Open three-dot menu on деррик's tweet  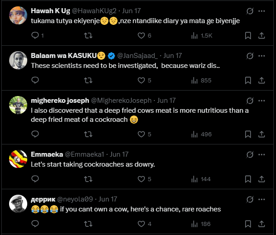[x=262, y=199]
